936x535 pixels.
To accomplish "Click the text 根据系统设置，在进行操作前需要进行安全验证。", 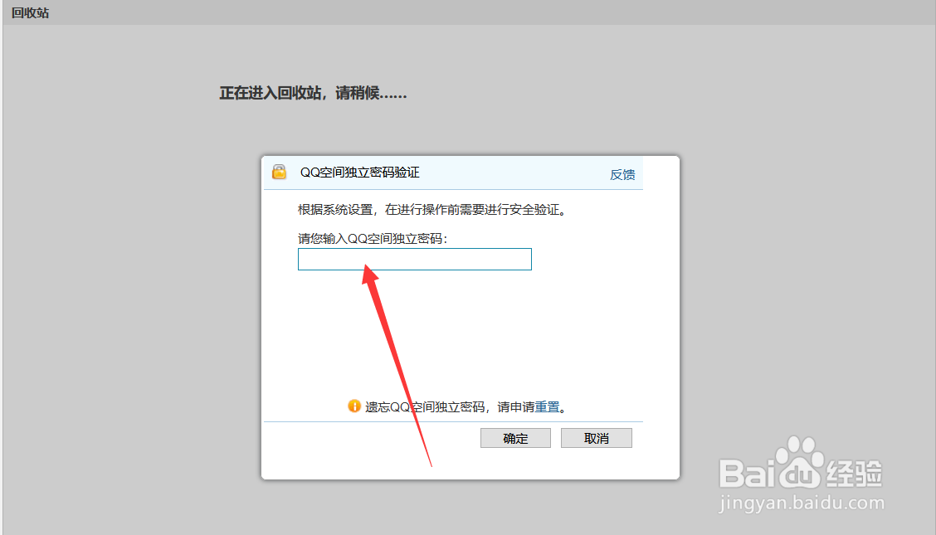I will point(431,209).
